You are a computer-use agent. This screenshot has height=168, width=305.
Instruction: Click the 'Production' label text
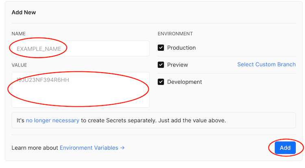[181, 48]
